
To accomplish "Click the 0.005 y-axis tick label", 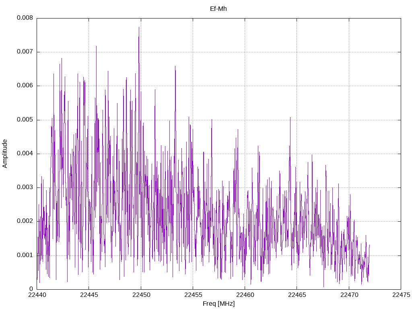I will (25, 120).
